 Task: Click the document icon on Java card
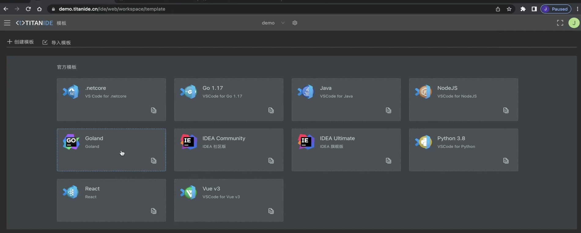click(x=388, y=110)
